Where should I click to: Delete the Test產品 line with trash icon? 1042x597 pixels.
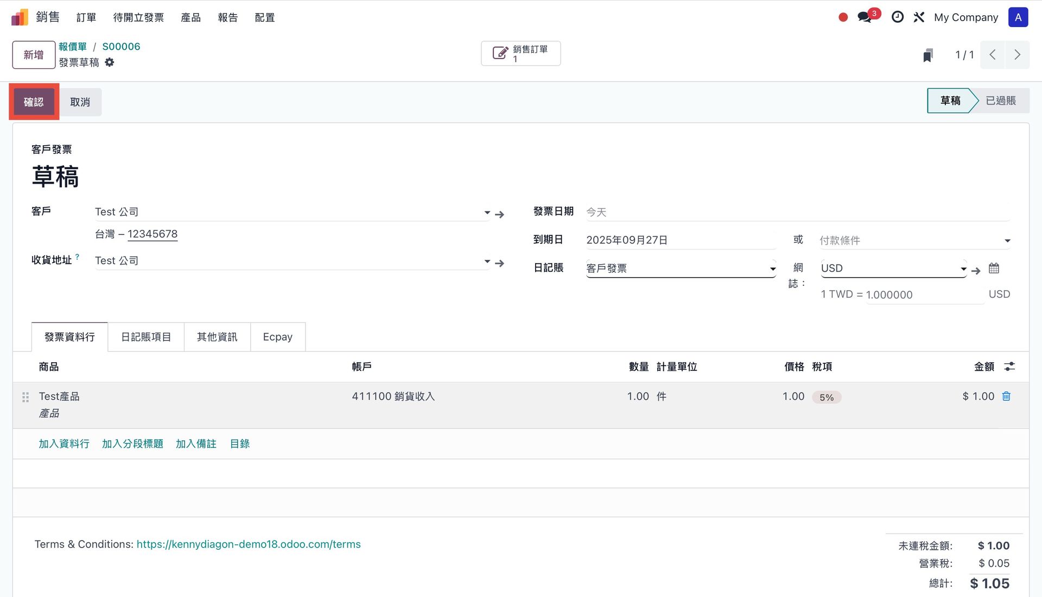click(1006, 396)
